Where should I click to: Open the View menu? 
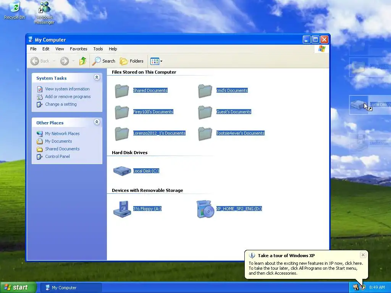click(60, 49)
